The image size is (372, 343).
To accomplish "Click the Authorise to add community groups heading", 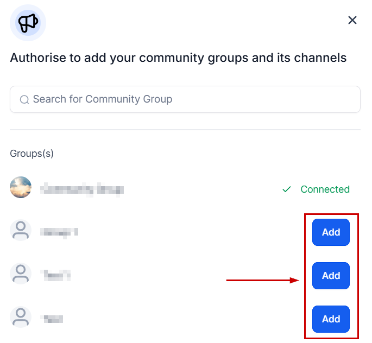I will click(178, 58).
